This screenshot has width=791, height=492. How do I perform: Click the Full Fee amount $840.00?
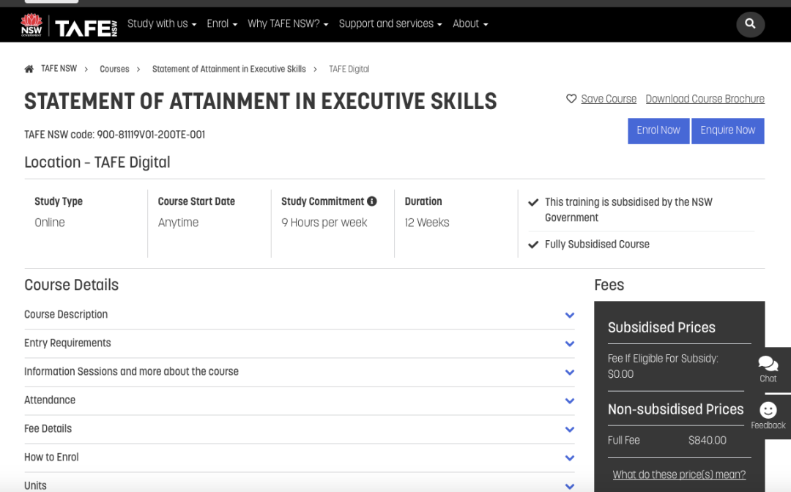click(x=708, y=440)
